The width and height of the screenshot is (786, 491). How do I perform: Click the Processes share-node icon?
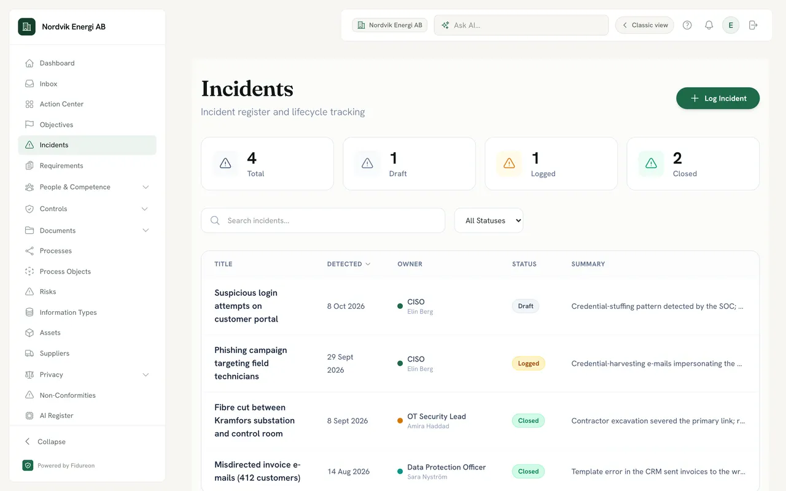(x=29, y=251)
